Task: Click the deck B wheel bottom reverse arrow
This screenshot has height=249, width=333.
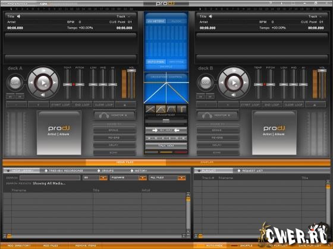Action: (234, 95)
